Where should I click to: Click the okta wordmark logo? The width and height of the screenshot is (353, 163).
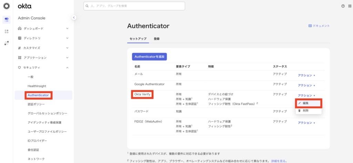[x=24, y=6]
